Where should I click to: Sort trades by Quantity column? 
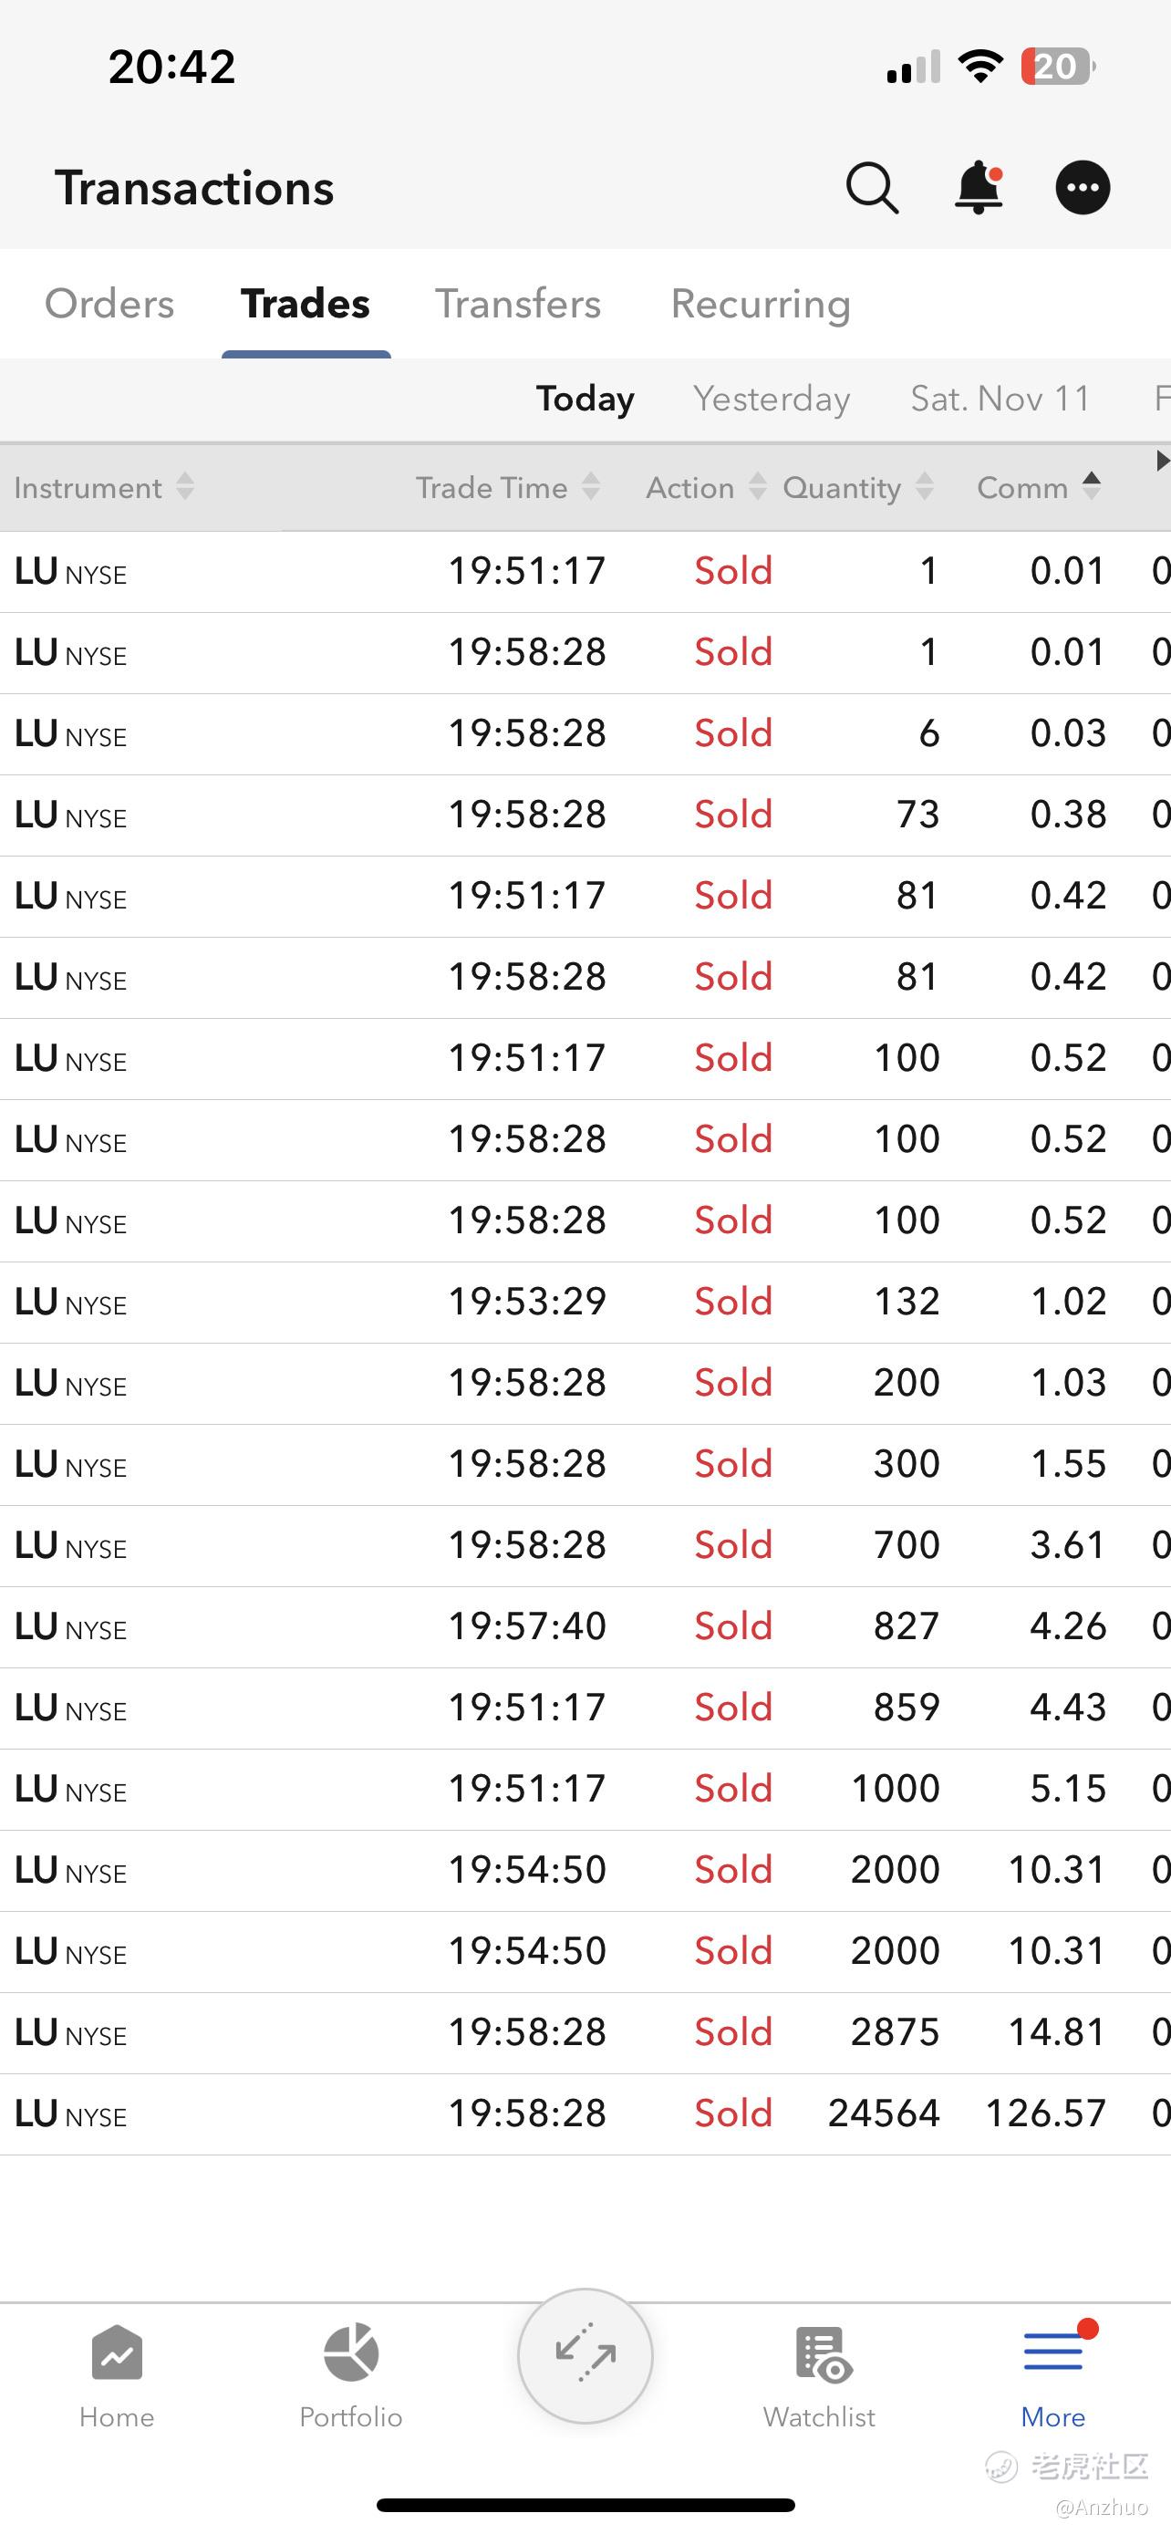click(857, 487)
